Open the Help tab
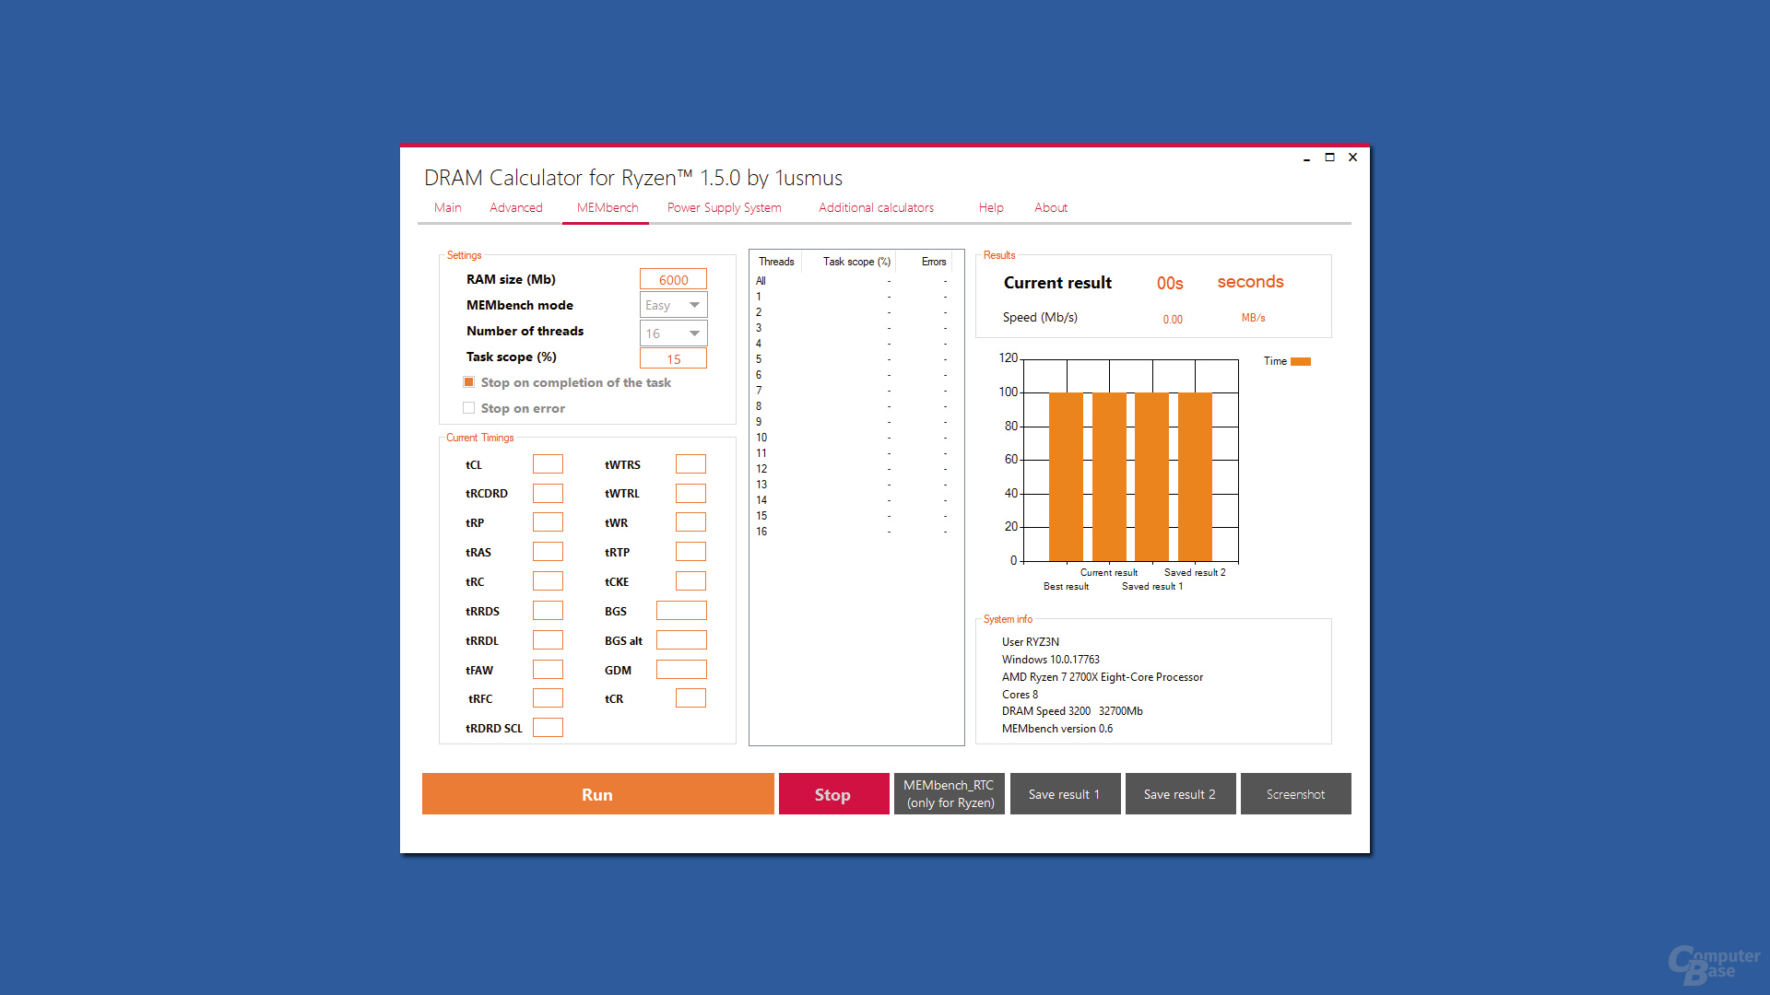 (x=991, y=208)
